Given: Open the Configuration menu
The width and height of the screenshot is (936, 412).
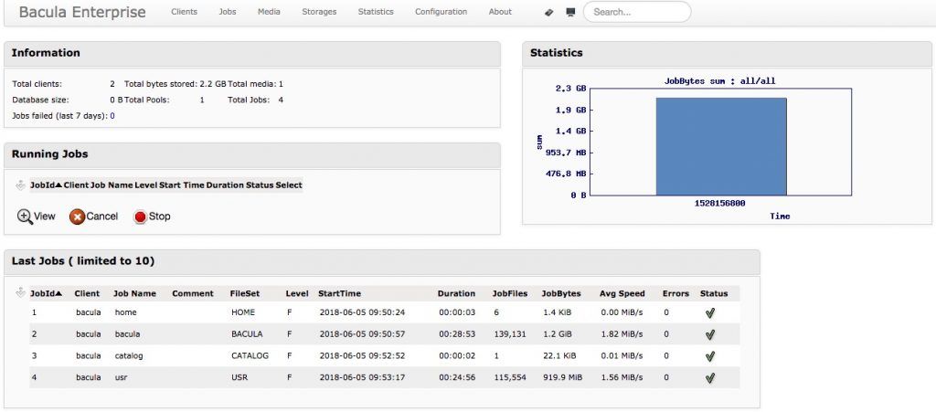Looking at the screenshot, I should tap(441, 11).
